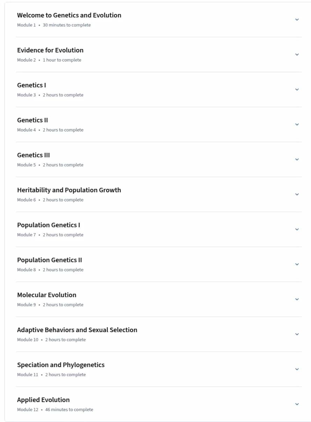Open the Genetics II module chevron

click(297, 124)
